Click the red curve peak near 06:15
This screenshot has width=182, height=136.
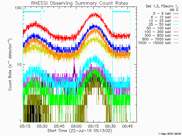pyautogui.click(x=96, y=14)
